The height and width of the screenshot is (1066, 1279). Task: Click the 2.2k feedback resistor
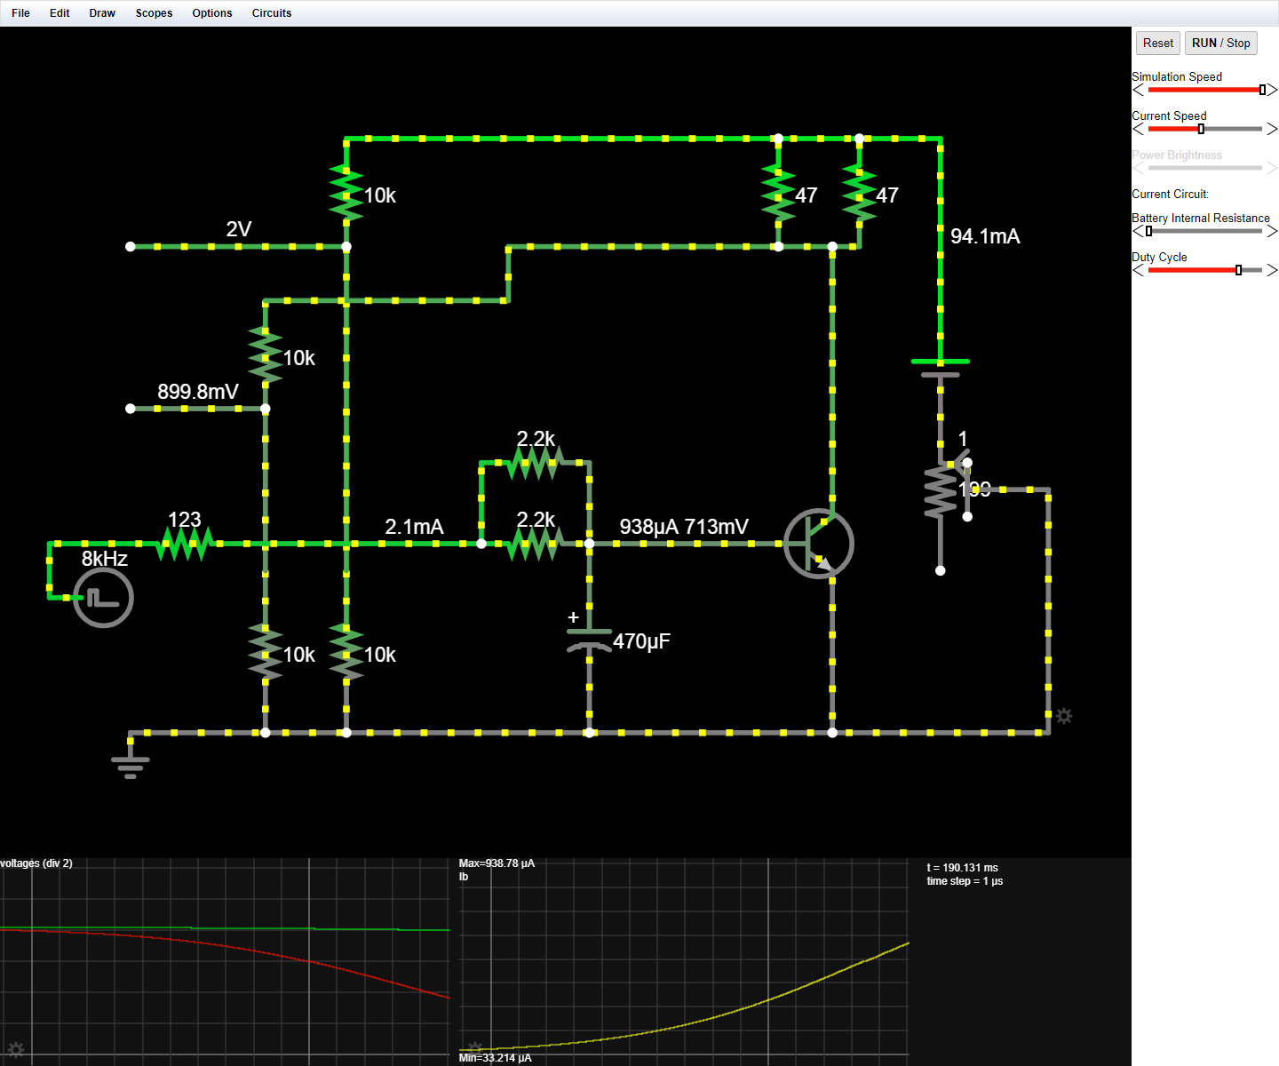pyautogui.click(x=534, y=462)
